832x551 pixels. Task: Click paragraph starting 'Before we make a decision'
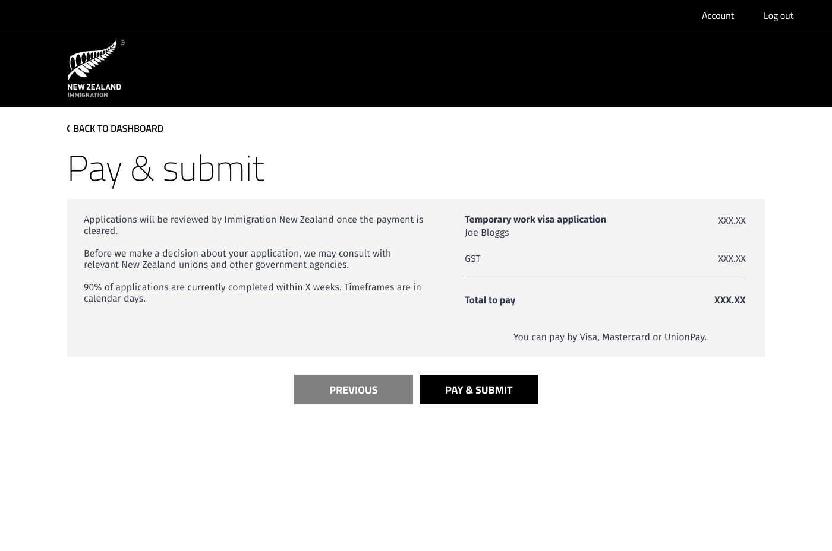pos(237,259)
